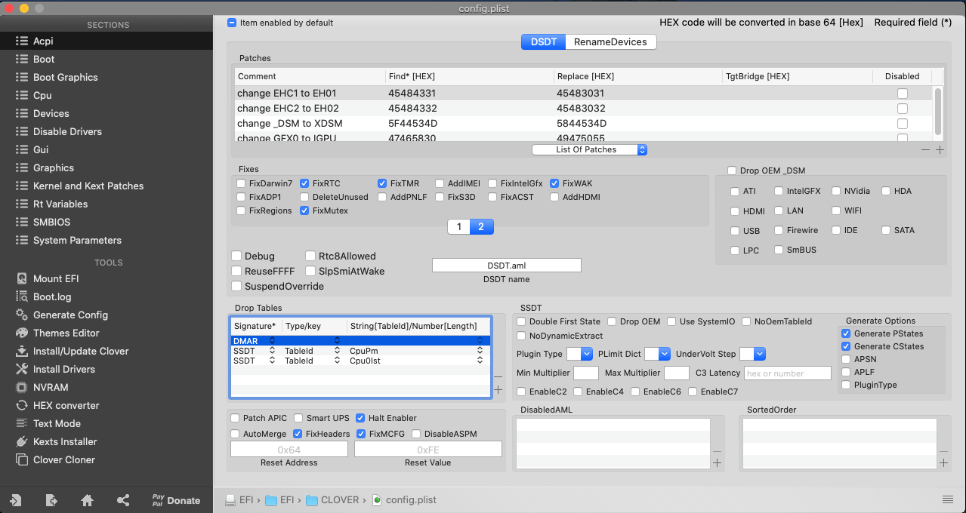The height and width of the screenshot is (513, 966).
Task: Disable the change EHC1 to EH01 patch
Action: [903, 94]
